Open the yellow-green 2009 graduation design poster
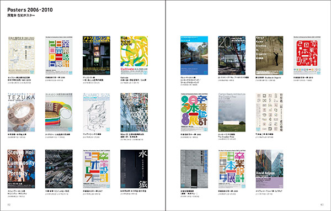Screen dimensions: 331x211 click(x=232, y=169)
